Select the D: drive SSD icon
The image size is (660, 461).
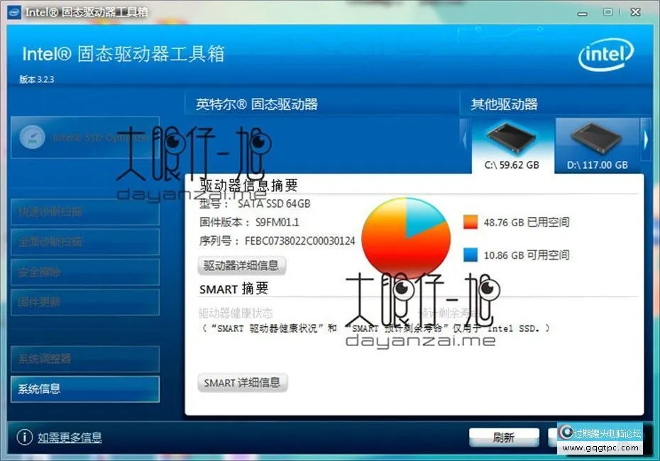tap(596, 138)
